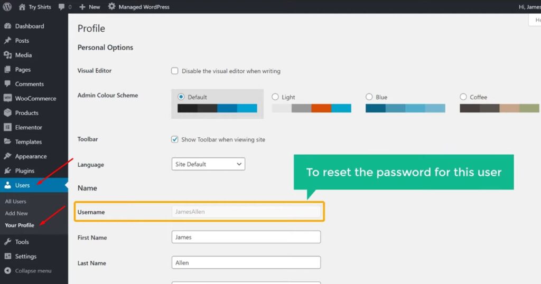This screenshot has height=284, width=541.
Task: Disable the visual editor checkbox
Action: 175,71
